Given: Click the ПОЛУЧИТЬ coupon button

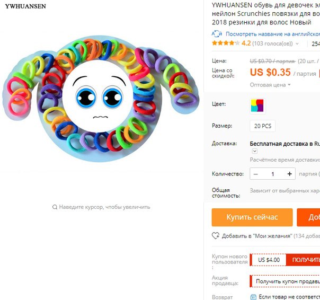Looking at the screenshot, I should pos(303,260).
